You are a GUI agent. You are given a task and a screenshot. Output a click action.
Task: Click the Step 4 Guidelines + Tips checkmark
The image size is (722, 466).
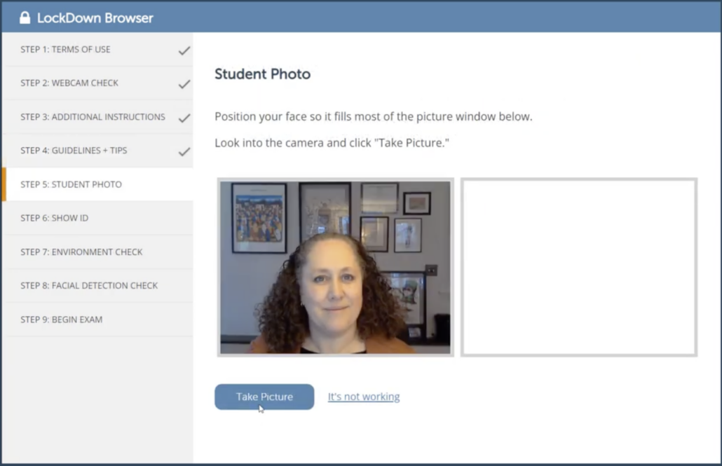point(184,151)
